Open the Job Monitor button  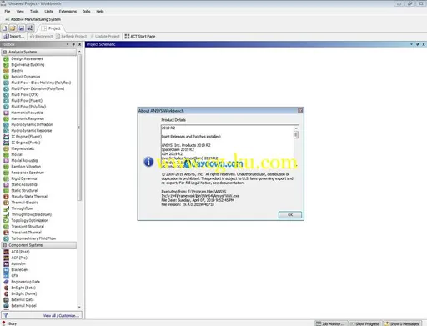click(x=331, y=323)
